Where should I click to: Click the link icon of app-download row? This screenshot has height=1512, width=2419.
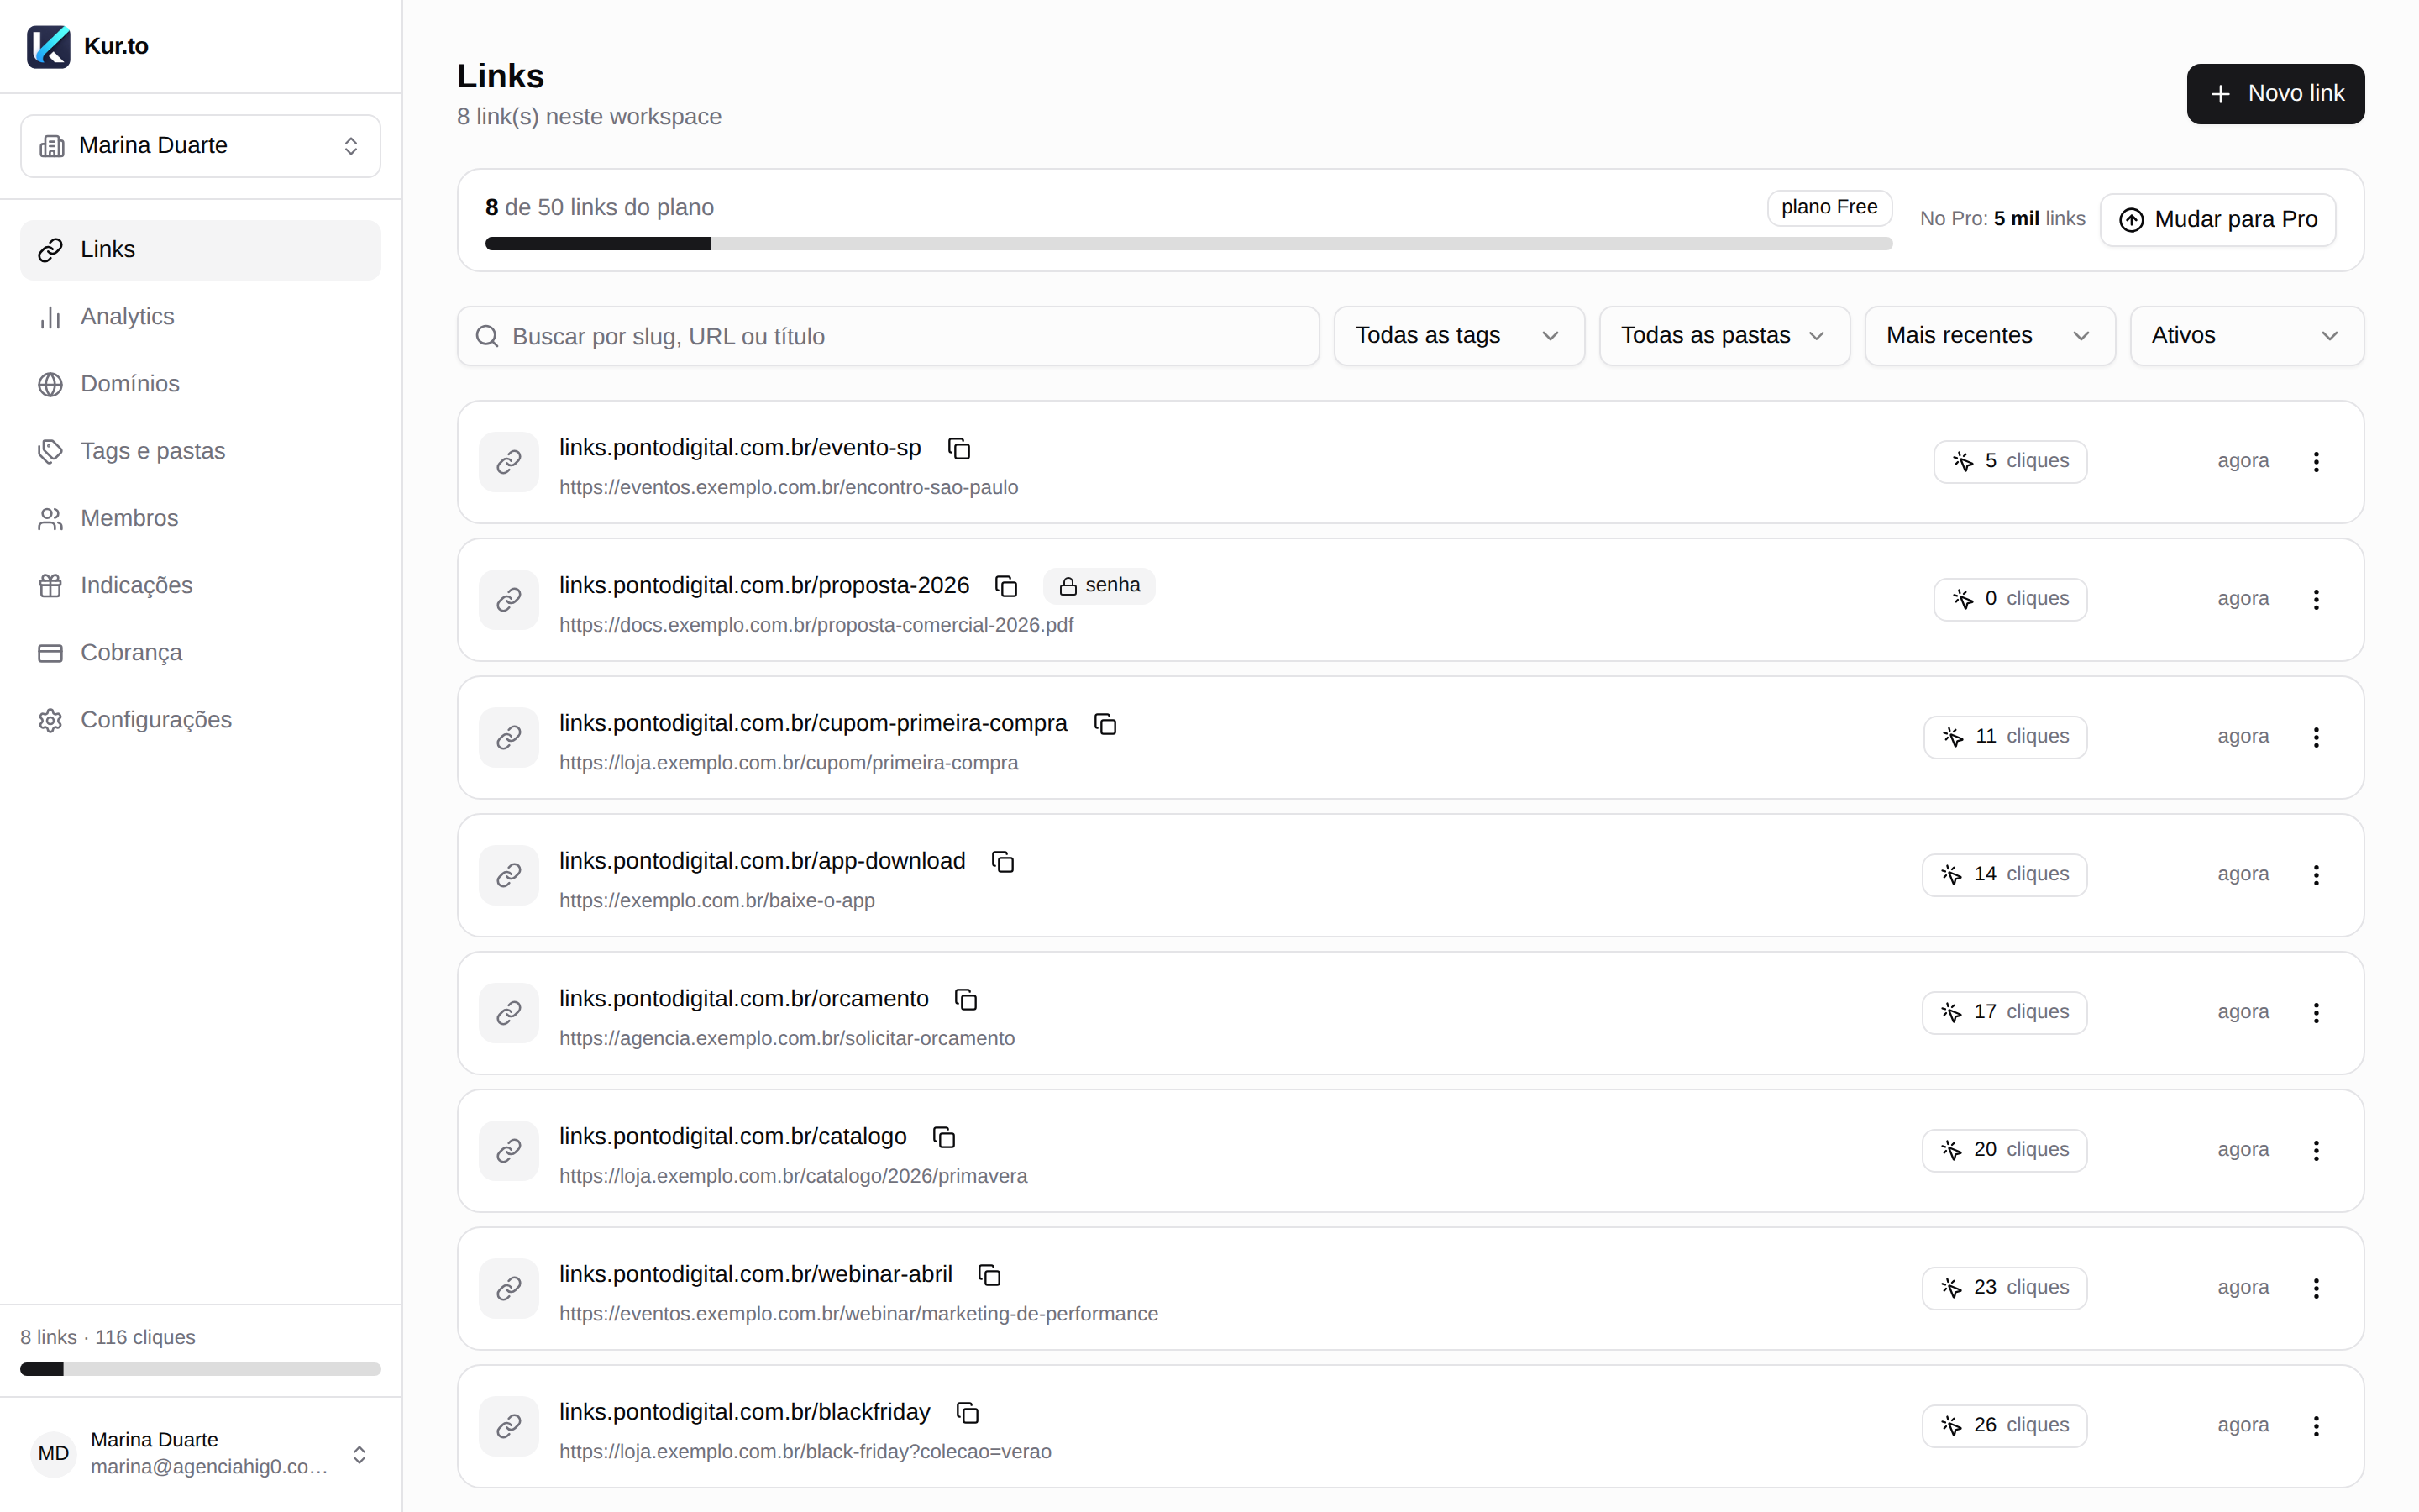509,876
